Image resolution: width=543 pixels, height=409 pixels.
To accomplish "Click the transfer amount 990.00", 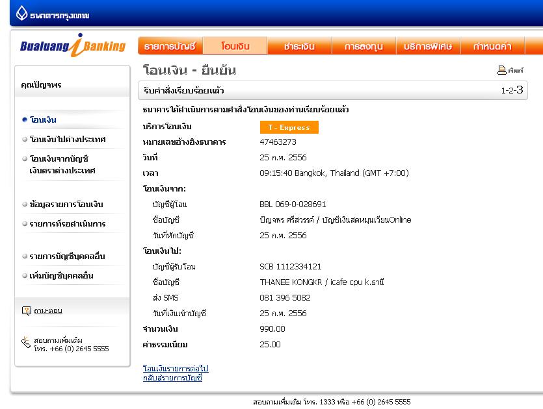I will tap(272, 328).
